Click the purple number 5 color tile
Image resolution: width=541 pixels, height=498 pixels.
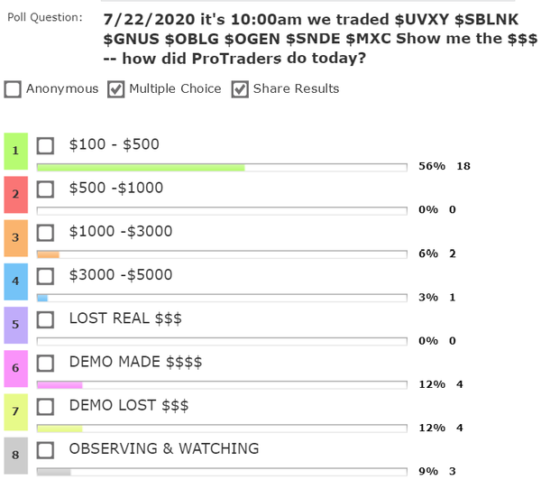[x=16, y=324]
